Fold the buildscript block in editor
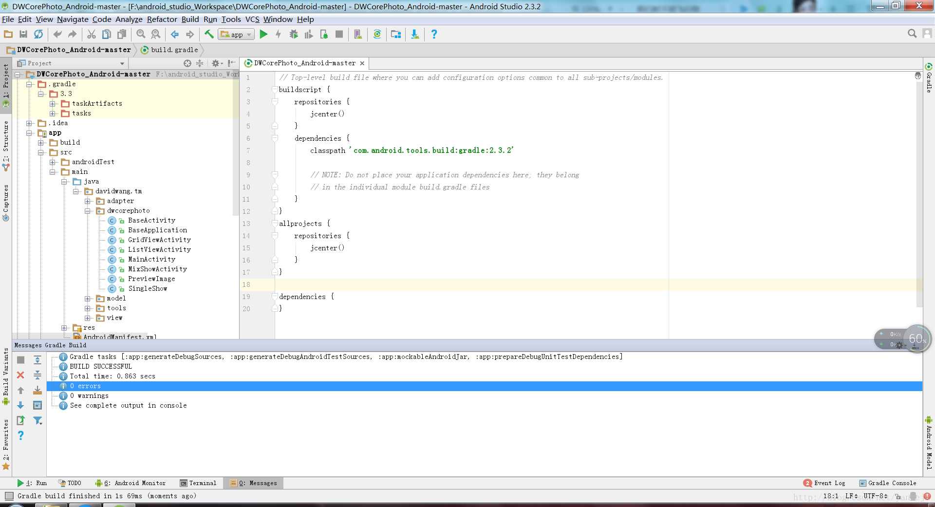The width and height of the screenshot is (935, 507). click(275, 90)
